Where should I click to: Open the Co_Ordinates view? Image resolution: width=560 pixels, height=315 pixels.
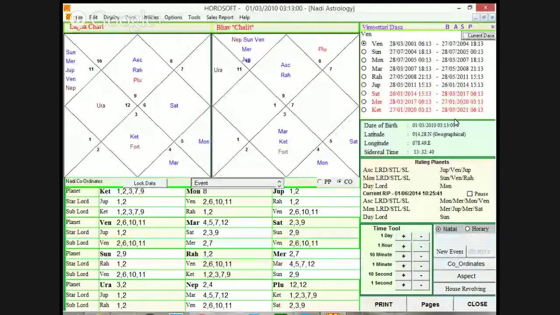point(466,264)
